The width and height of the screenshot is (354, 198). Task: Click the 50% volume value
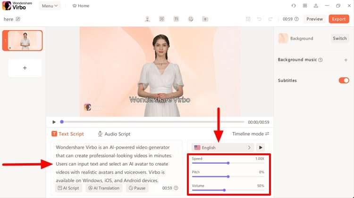261,186
